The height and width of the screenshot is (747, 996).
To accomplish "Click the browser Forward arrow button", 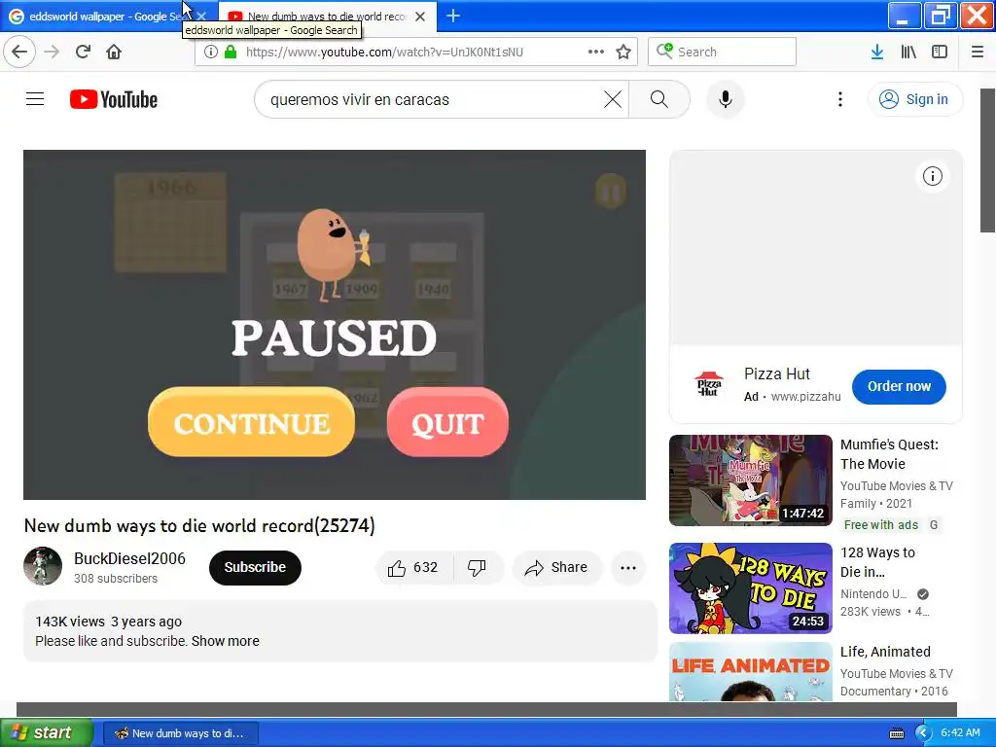I will click(52, 52).
